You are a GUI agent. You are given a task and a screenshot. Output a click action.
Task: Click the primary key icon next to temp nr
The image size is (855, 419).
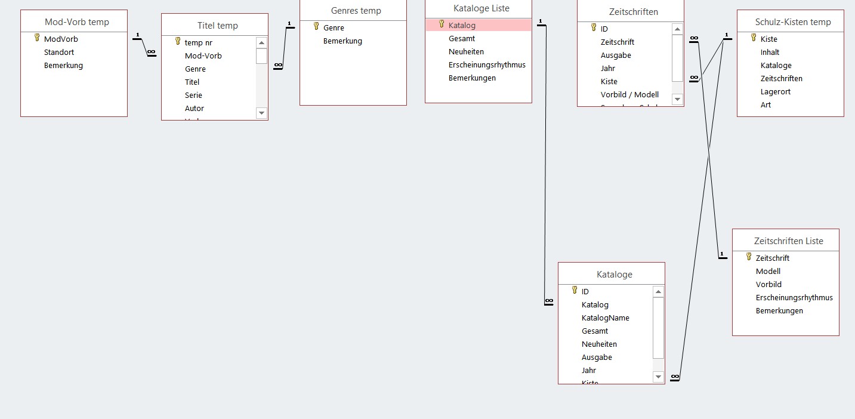(x=178, y=42)
